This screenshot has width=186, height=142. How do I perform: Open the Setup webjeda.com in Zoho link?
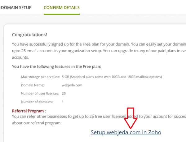point(126,132)
